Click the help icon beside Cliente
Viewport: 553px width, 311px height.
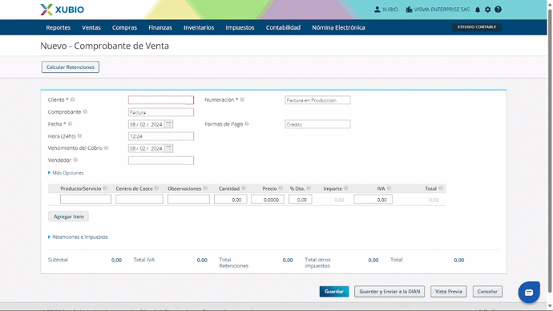(x=73, y=99)
